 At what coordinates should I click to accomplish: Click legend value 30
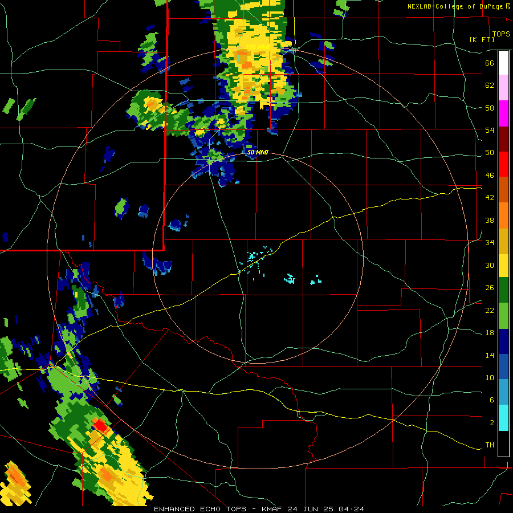[x=490, y=265]
